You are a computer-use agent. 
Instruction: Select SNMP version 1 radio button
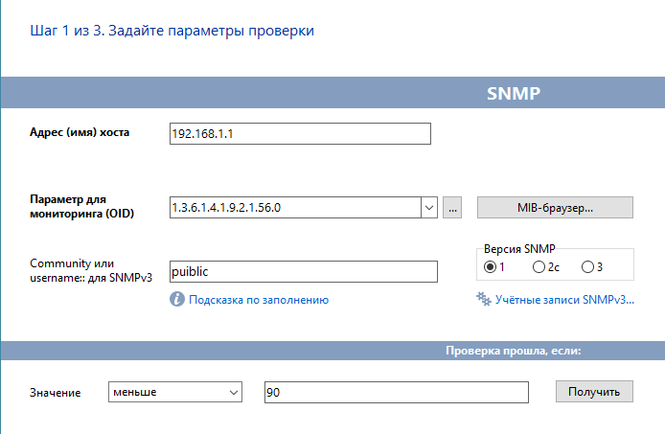[x=490, y=267]
